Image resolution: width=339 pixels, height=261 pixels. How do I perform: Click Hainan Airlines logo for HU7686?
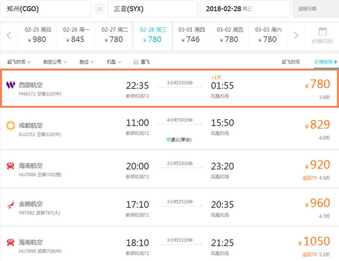click(x=11, y=166)
